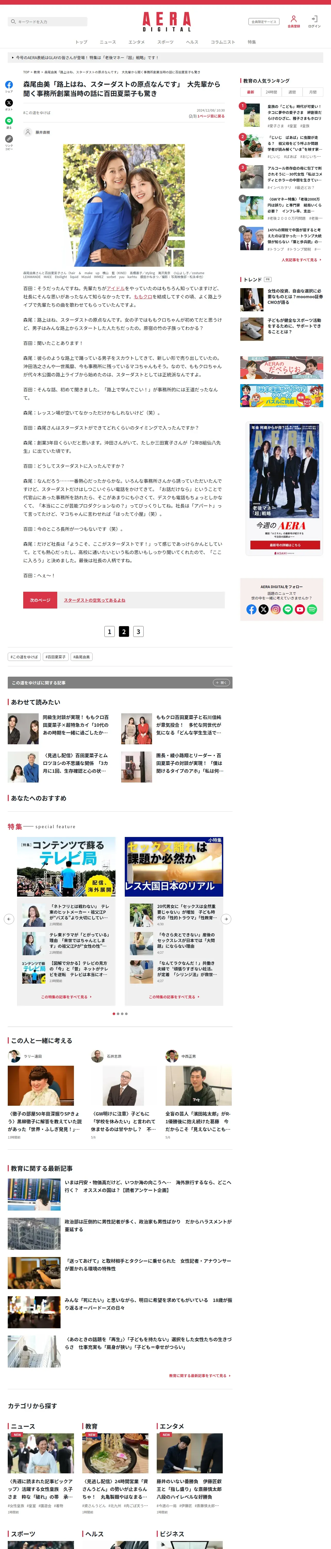This screenshot has height=1549, width=331.
Task: Switch ranking to 週間 tab
Action: pyautogui.click(x=292, y=92)
